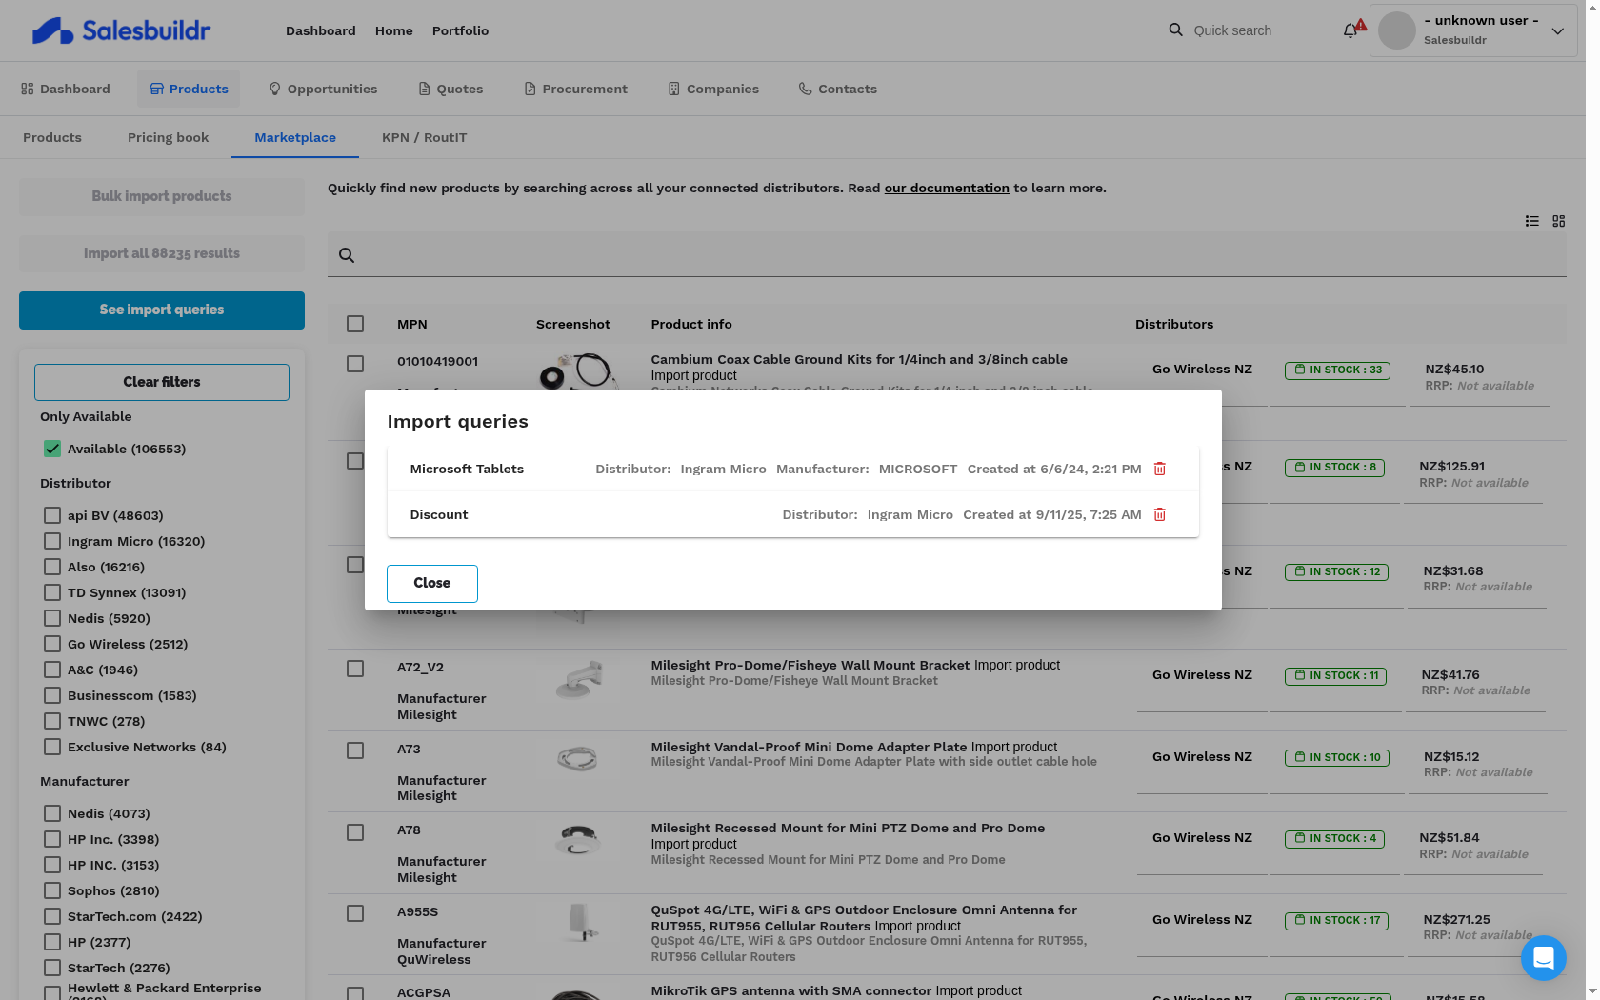
Task: Check the Nedis (5920) distributor filter
Action: (x=52, y=618)
